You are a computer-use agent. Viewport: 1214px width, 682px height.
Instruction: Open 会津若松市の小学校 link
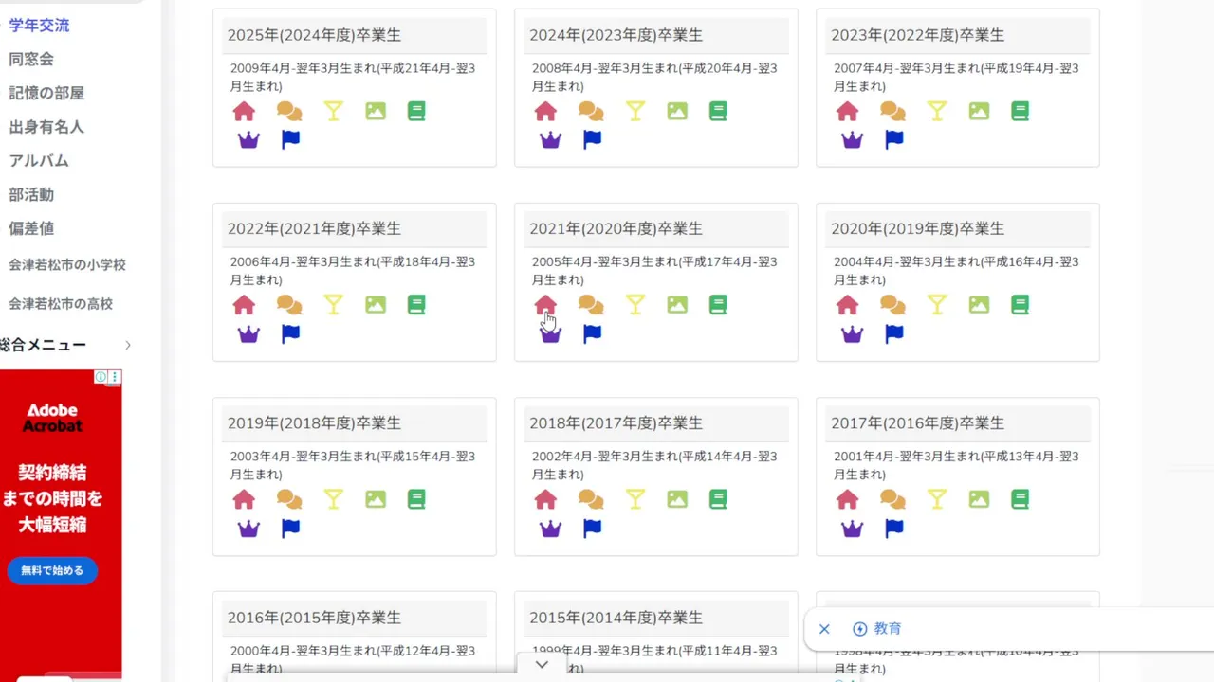pyautogui.click(x=67, y=265)
